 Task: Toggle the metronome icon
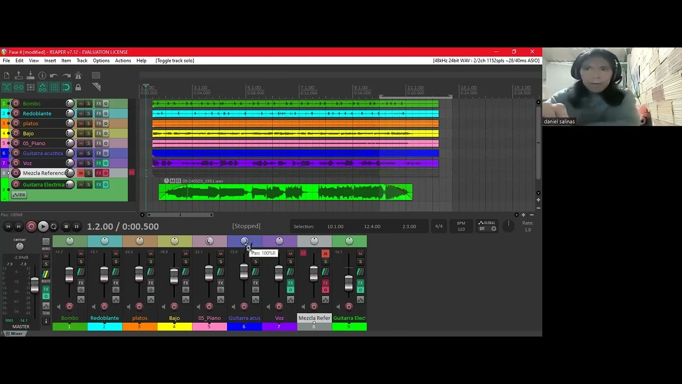pos(78,76)
